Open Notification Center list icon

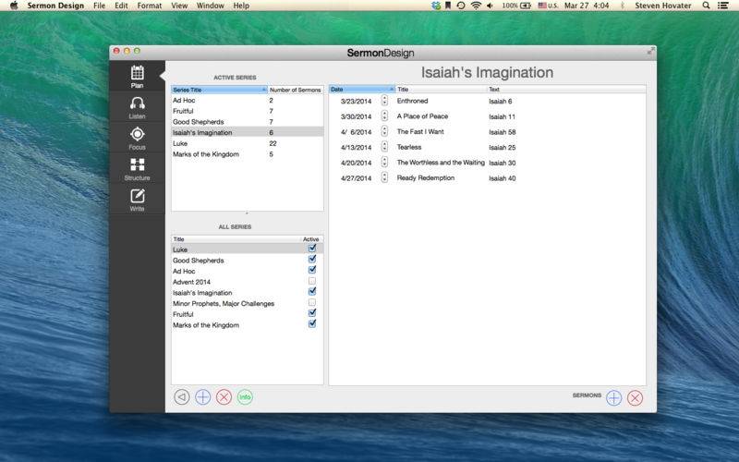click(723, 6)
